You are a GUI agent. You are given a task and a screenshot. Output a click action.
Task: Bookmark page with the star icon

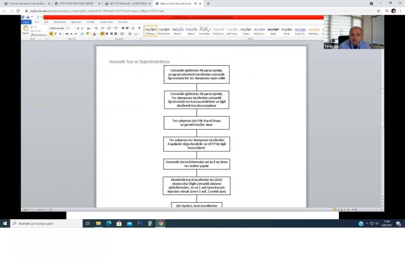click(x=378, y=11)
